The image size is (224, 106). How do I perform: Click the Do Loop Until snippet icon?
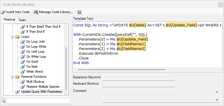coord(23,42)
